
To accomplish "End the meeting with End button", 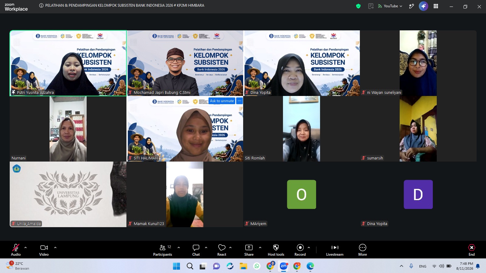I will [471, 250].
